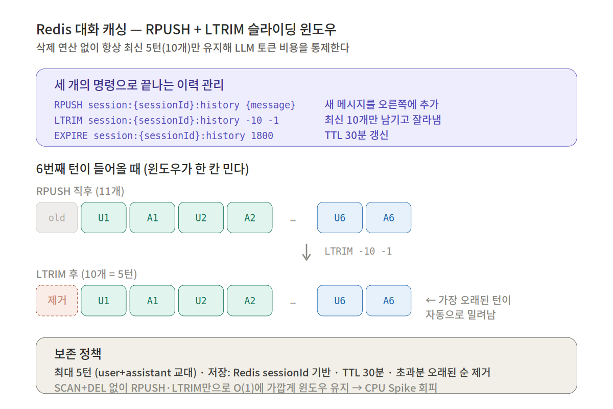
Task: Click heading '세 개의 명령으로 끝나는 이력 관리'
Action: (139, 85)
